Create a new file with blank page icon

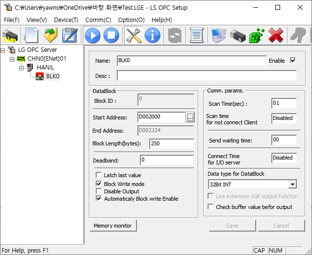[x=31, y=35]
